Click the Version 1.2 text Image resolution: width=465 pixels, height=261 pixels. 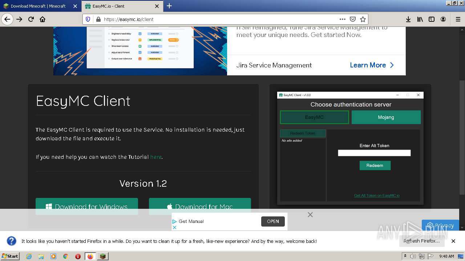coord(143,183)
